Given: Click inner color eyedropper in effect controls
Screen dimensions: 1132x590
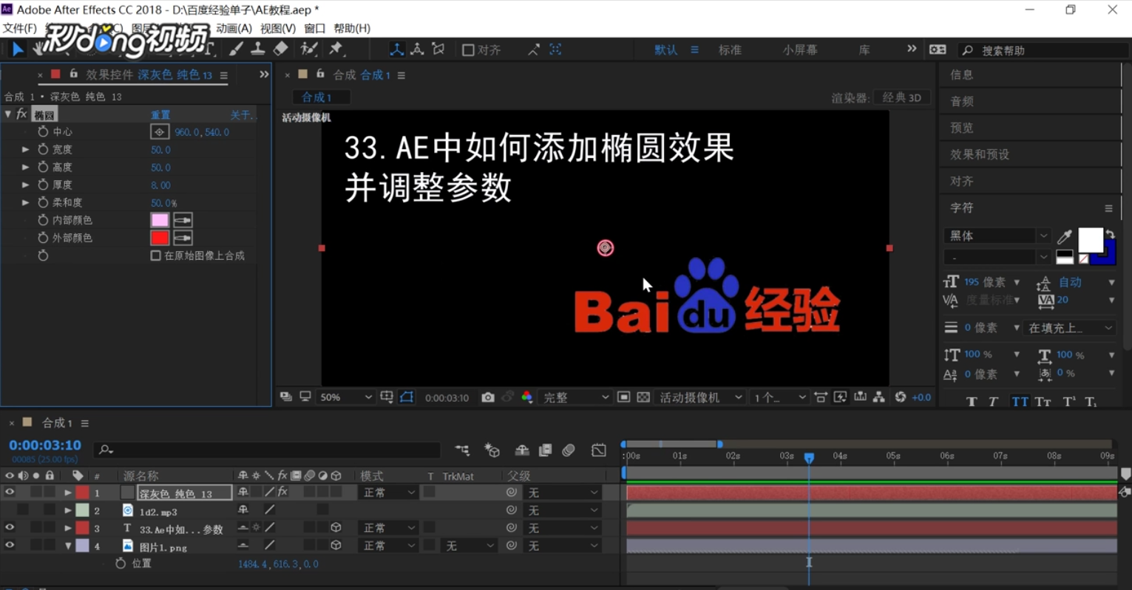Looking at the screenshot, I should (183, 220).
